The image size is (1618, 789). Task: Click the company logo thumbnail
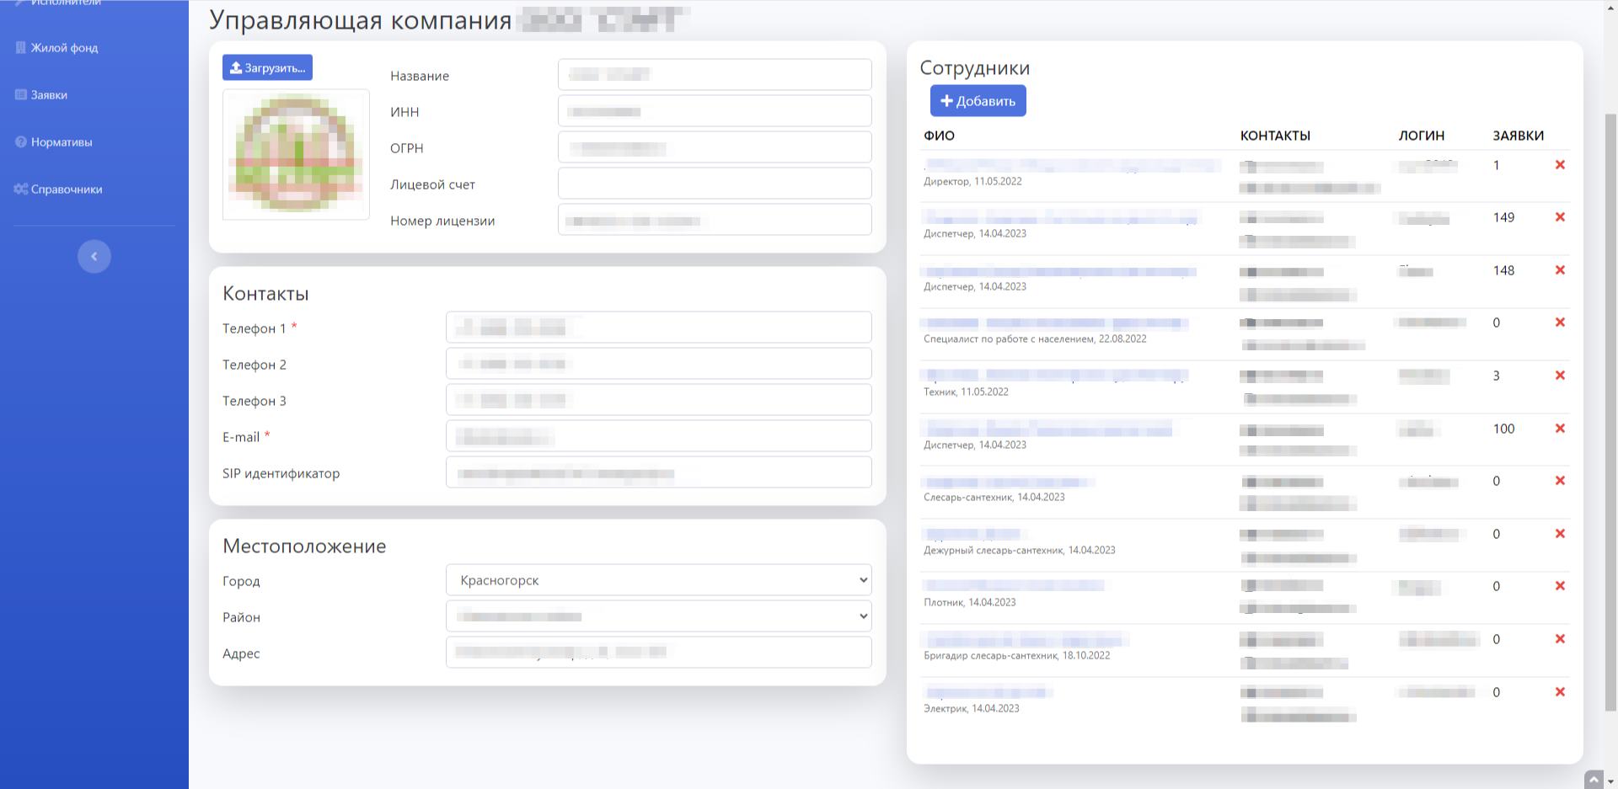[296, 155]
